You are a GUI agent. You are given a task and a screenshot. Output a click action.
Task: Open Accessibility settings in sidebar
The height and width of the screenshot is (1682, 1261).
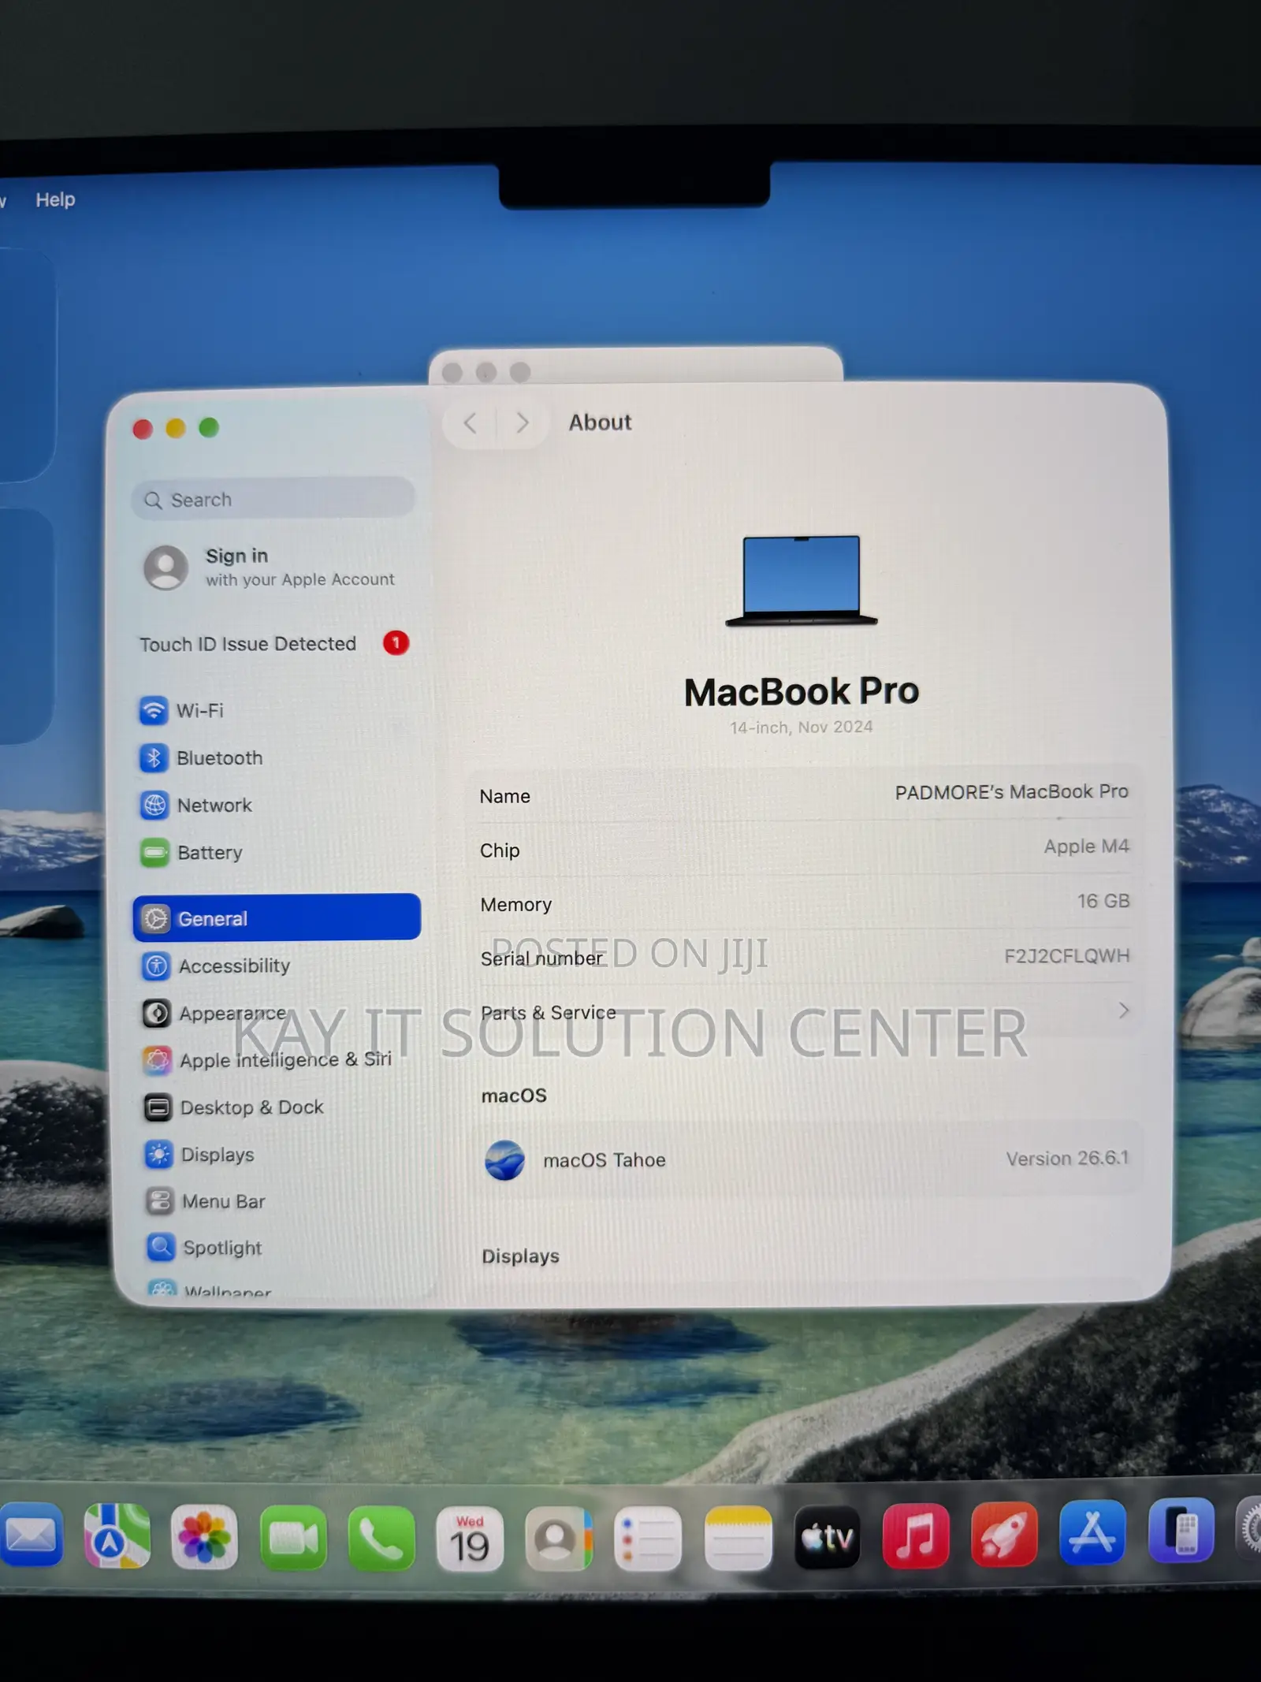click(x=216, y=966)
